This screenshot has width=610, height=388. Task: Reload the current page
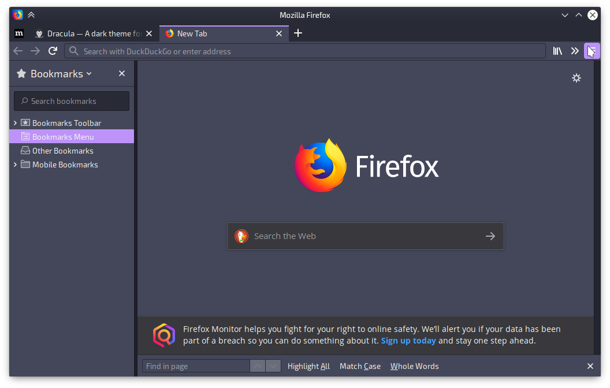(53, 51)
